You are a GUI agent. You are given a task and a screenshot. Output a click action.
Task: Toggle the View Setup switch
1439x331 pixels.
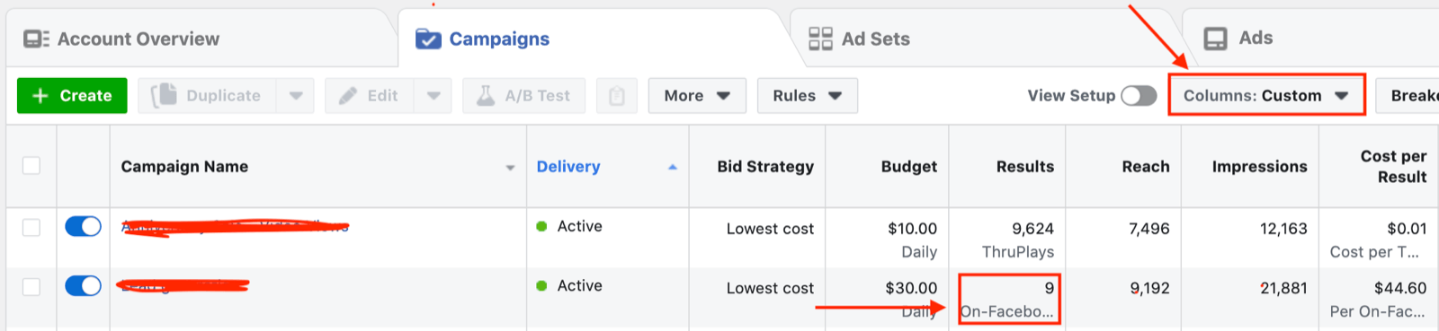click(x=1139, y=96)
